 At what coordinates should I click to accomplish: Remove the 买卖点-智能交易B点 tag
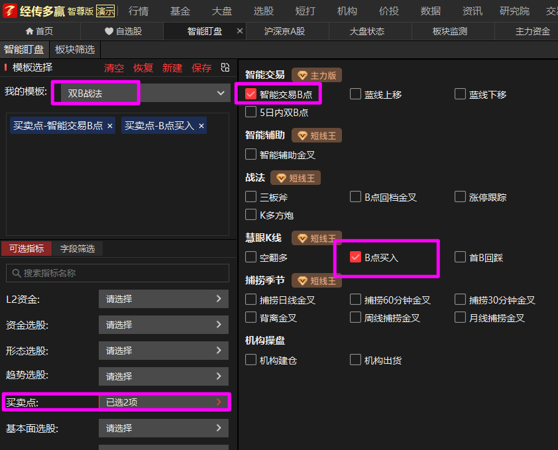(110, 125)
